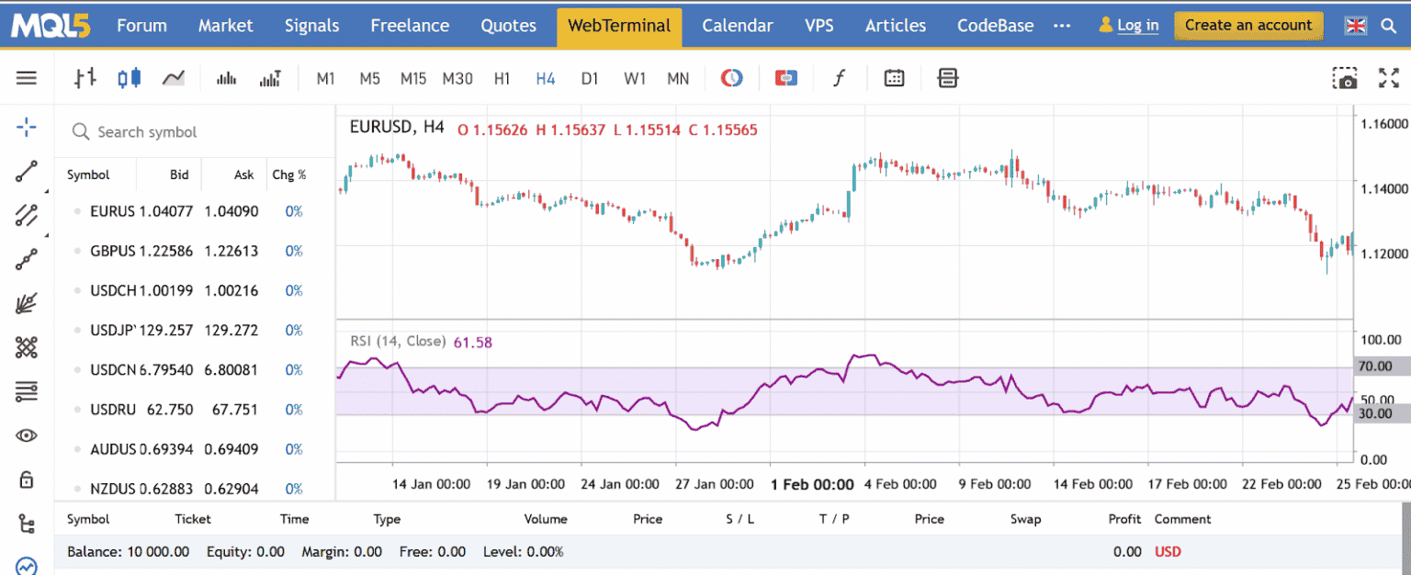1411x575 pixels.
Task: Open the Signals tab
Action: [x=311, y=26]
